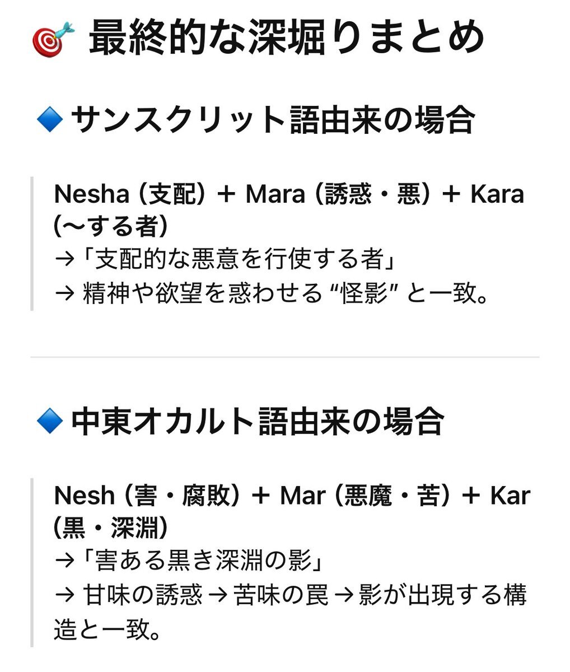Select the 中東オカルト語由来の場合 heading text
The height and width of the screenshot is (672, 570).
click(x=258, y=421)
